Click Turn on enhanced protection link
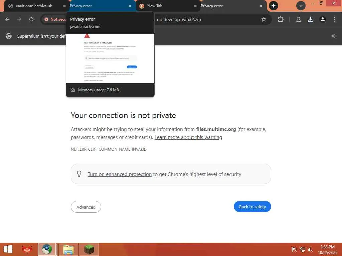This screenshot has height=256, width=342. pyautogui.click(x=120, y=174)
